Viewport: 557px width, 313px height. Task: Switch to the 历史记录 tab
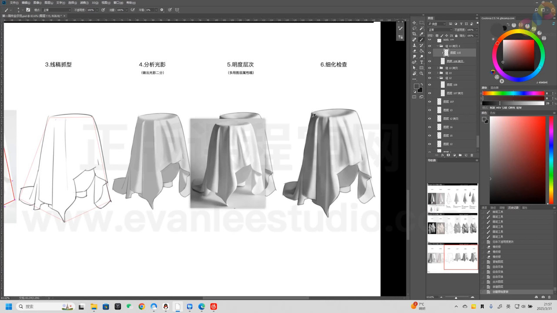point(513,208)
